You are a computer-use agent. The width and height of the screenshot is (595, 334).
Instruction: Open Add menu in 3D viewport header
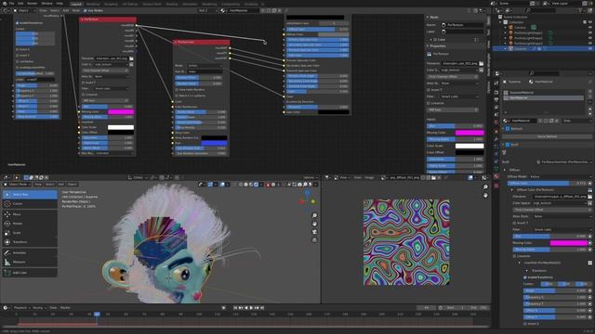(x=61, y=185)
